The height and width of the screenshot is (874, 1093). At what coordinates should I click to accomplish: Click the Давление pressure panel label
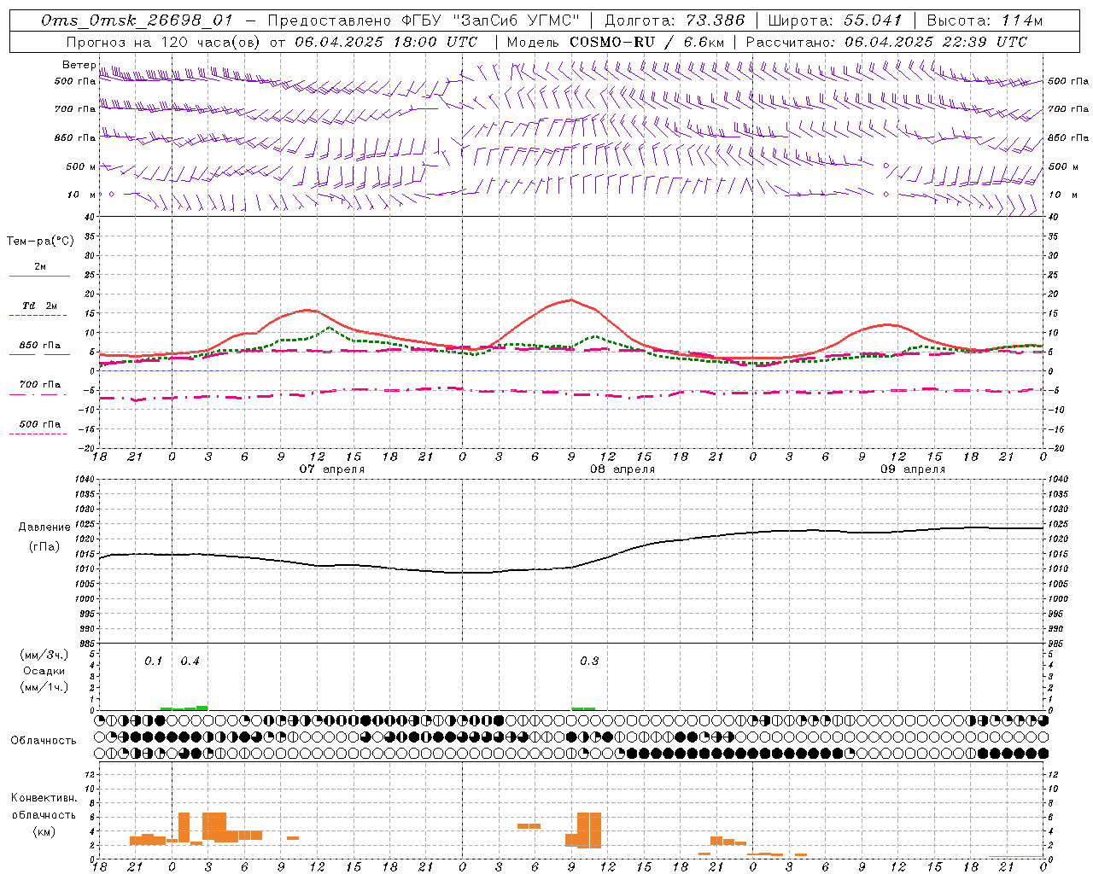(44, 527)
